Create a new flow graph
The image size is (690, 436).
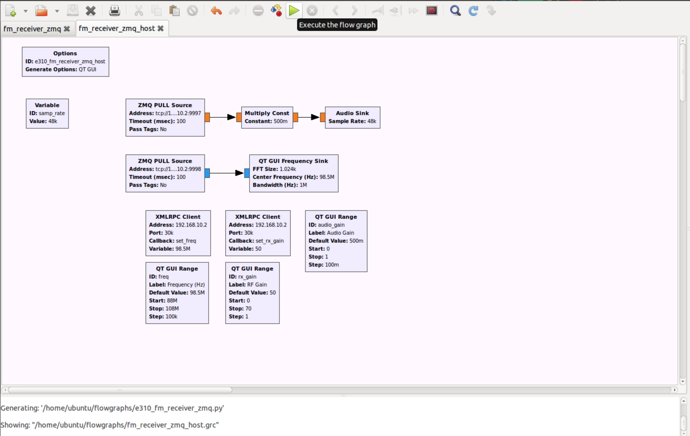(x=10, y=10)
